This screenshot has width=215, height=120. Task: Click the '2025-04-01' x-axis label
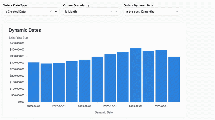click(33, 106)
